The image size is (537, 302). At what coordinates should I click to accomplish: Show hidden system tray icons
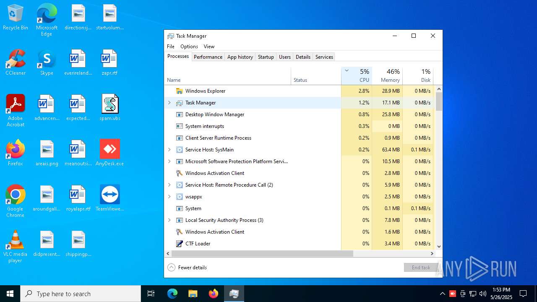point(442,294)
